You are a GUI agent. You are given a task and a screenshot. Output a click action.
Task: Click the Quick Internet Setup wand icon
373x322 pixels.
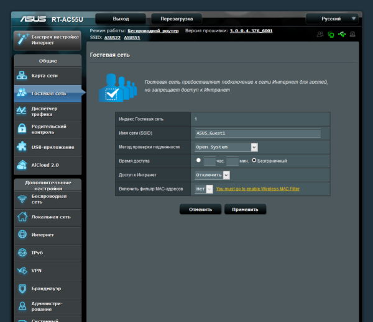[x=23, y=38]
